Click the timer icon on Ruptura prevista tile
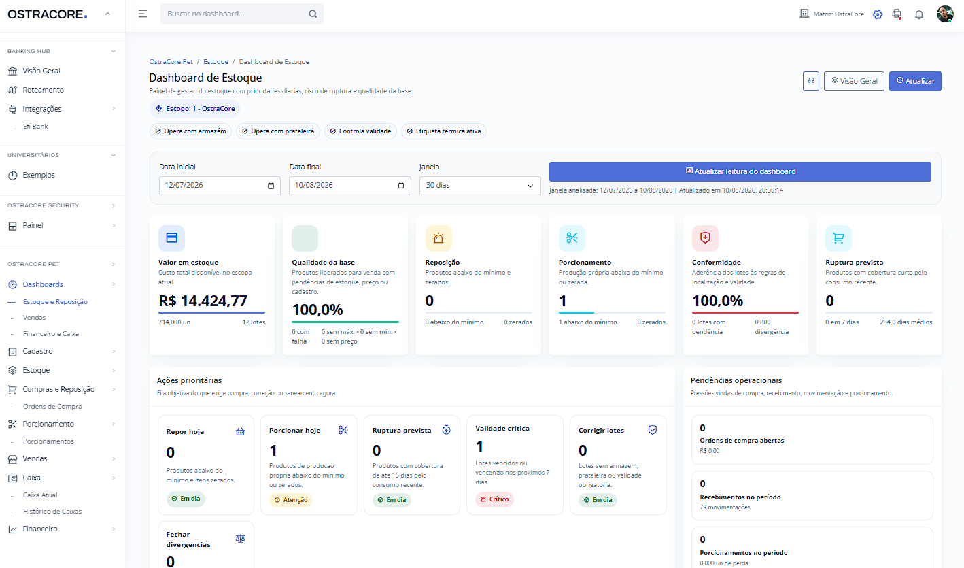Viewport: 964px width, 568px height. tap(446, 430)
